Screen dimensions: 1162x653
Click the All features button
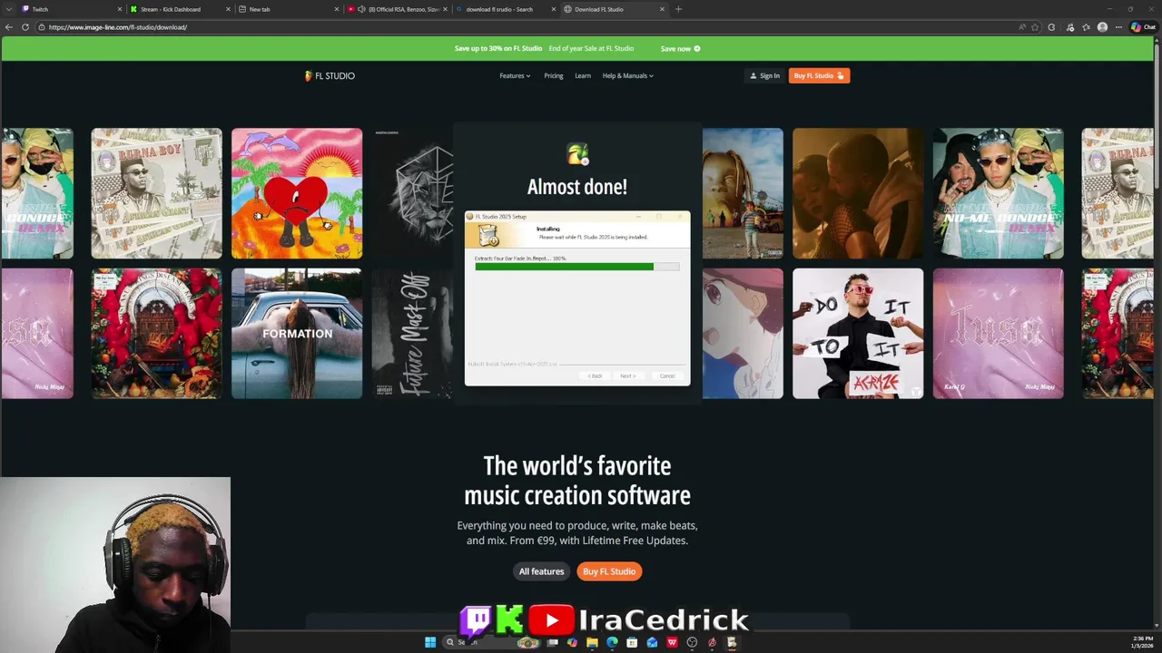coord(541,571)
